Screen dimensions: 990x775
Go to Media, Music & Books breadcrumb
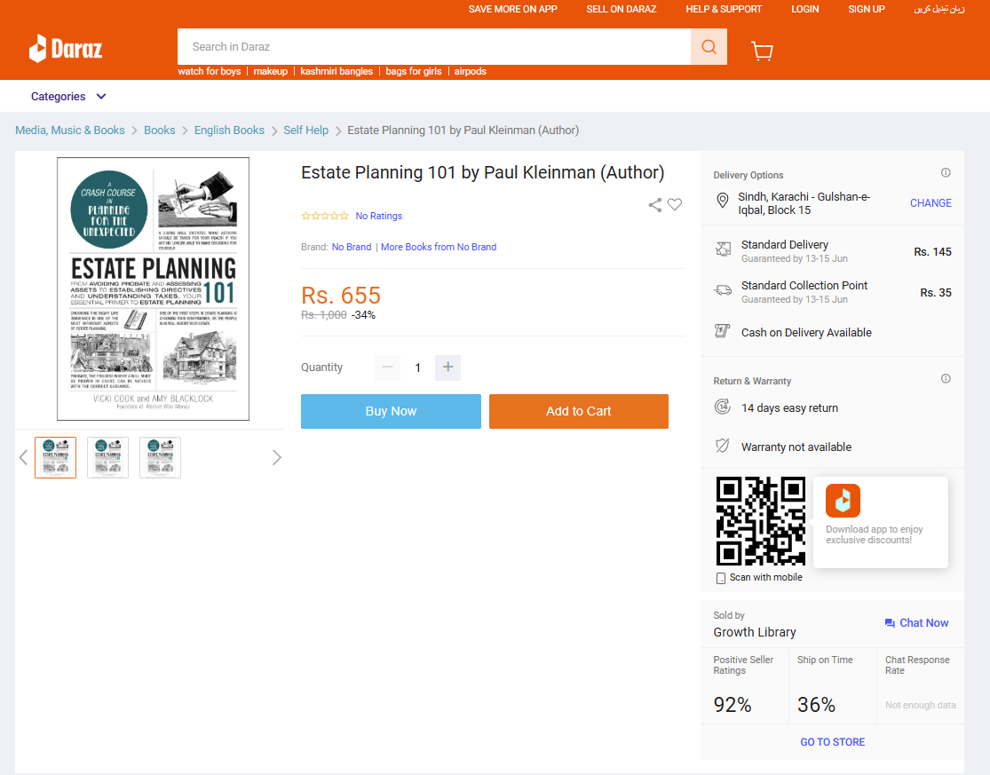(70, 130)
